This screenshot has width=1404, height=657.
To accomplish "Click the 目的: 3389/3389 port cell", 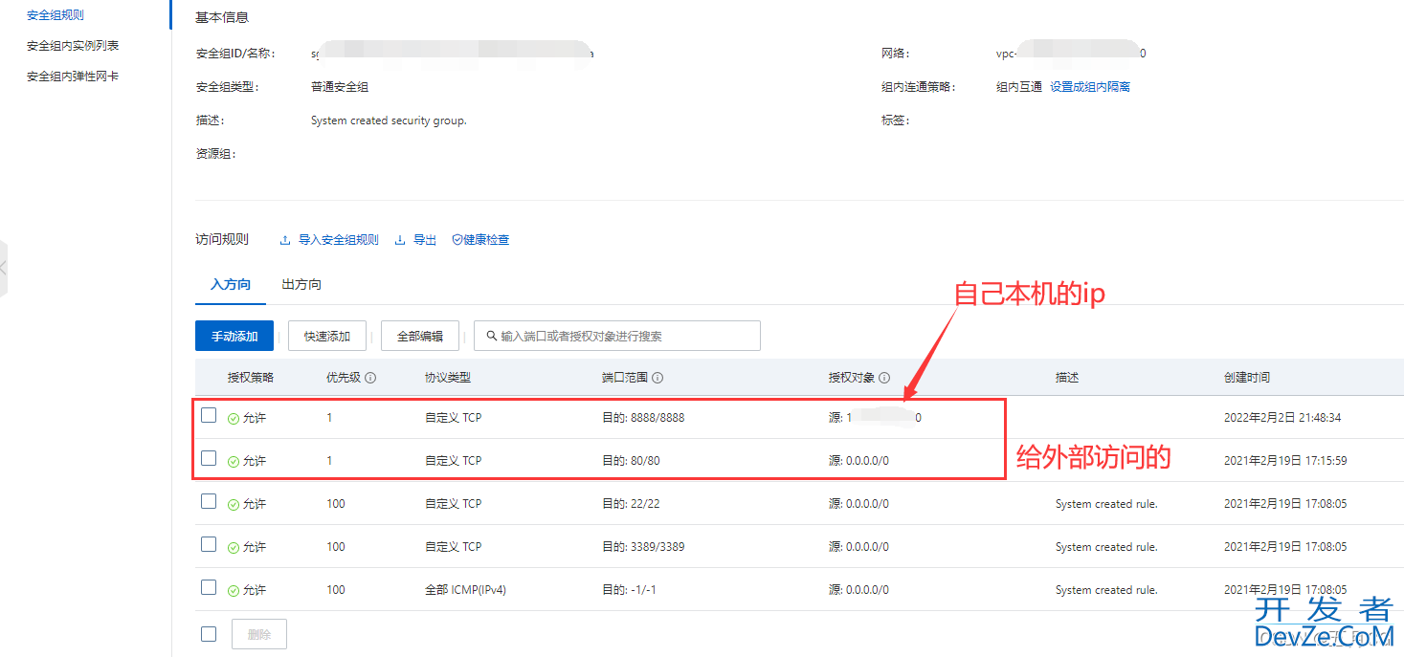I will pos(643,547).
